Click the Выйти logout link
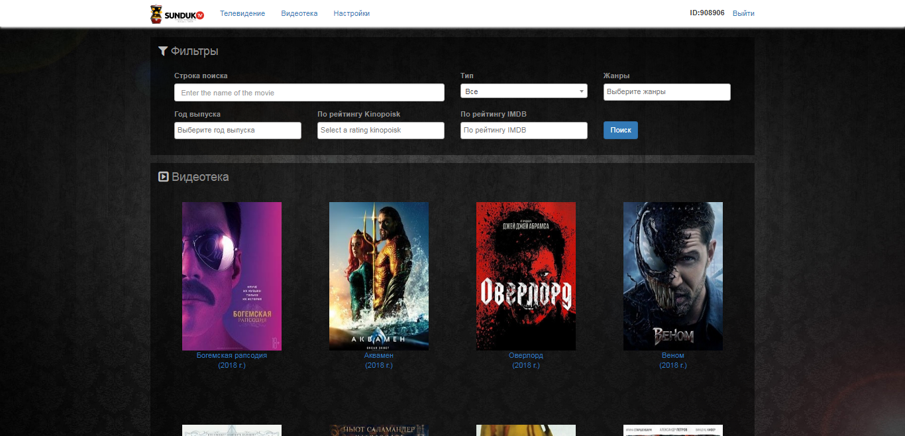 pos(743,13)
